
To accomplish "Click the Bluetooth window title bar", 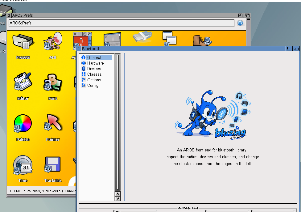I will pyautogui.click(x=183, y=49).
